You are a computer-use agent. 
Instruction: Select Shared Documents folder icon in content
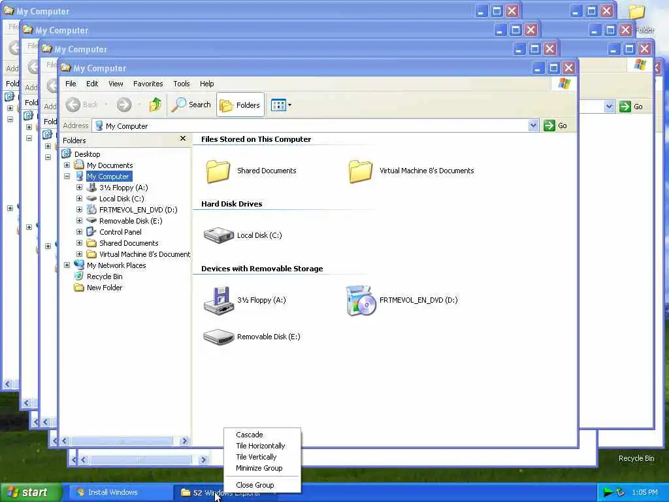(218, 171)
